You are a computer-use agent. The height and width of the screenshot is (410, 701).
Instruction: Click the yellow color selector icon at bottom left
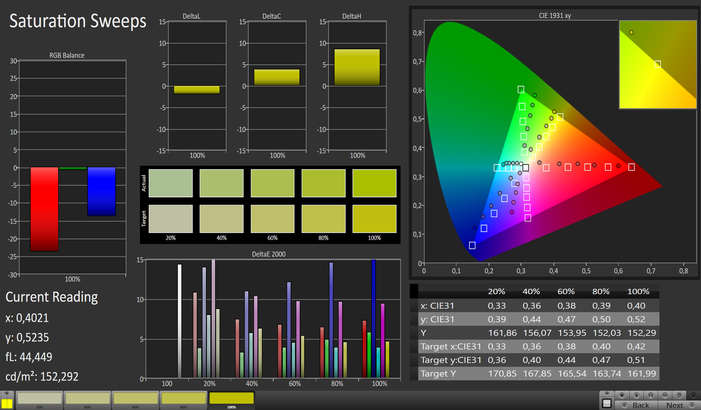7,403
